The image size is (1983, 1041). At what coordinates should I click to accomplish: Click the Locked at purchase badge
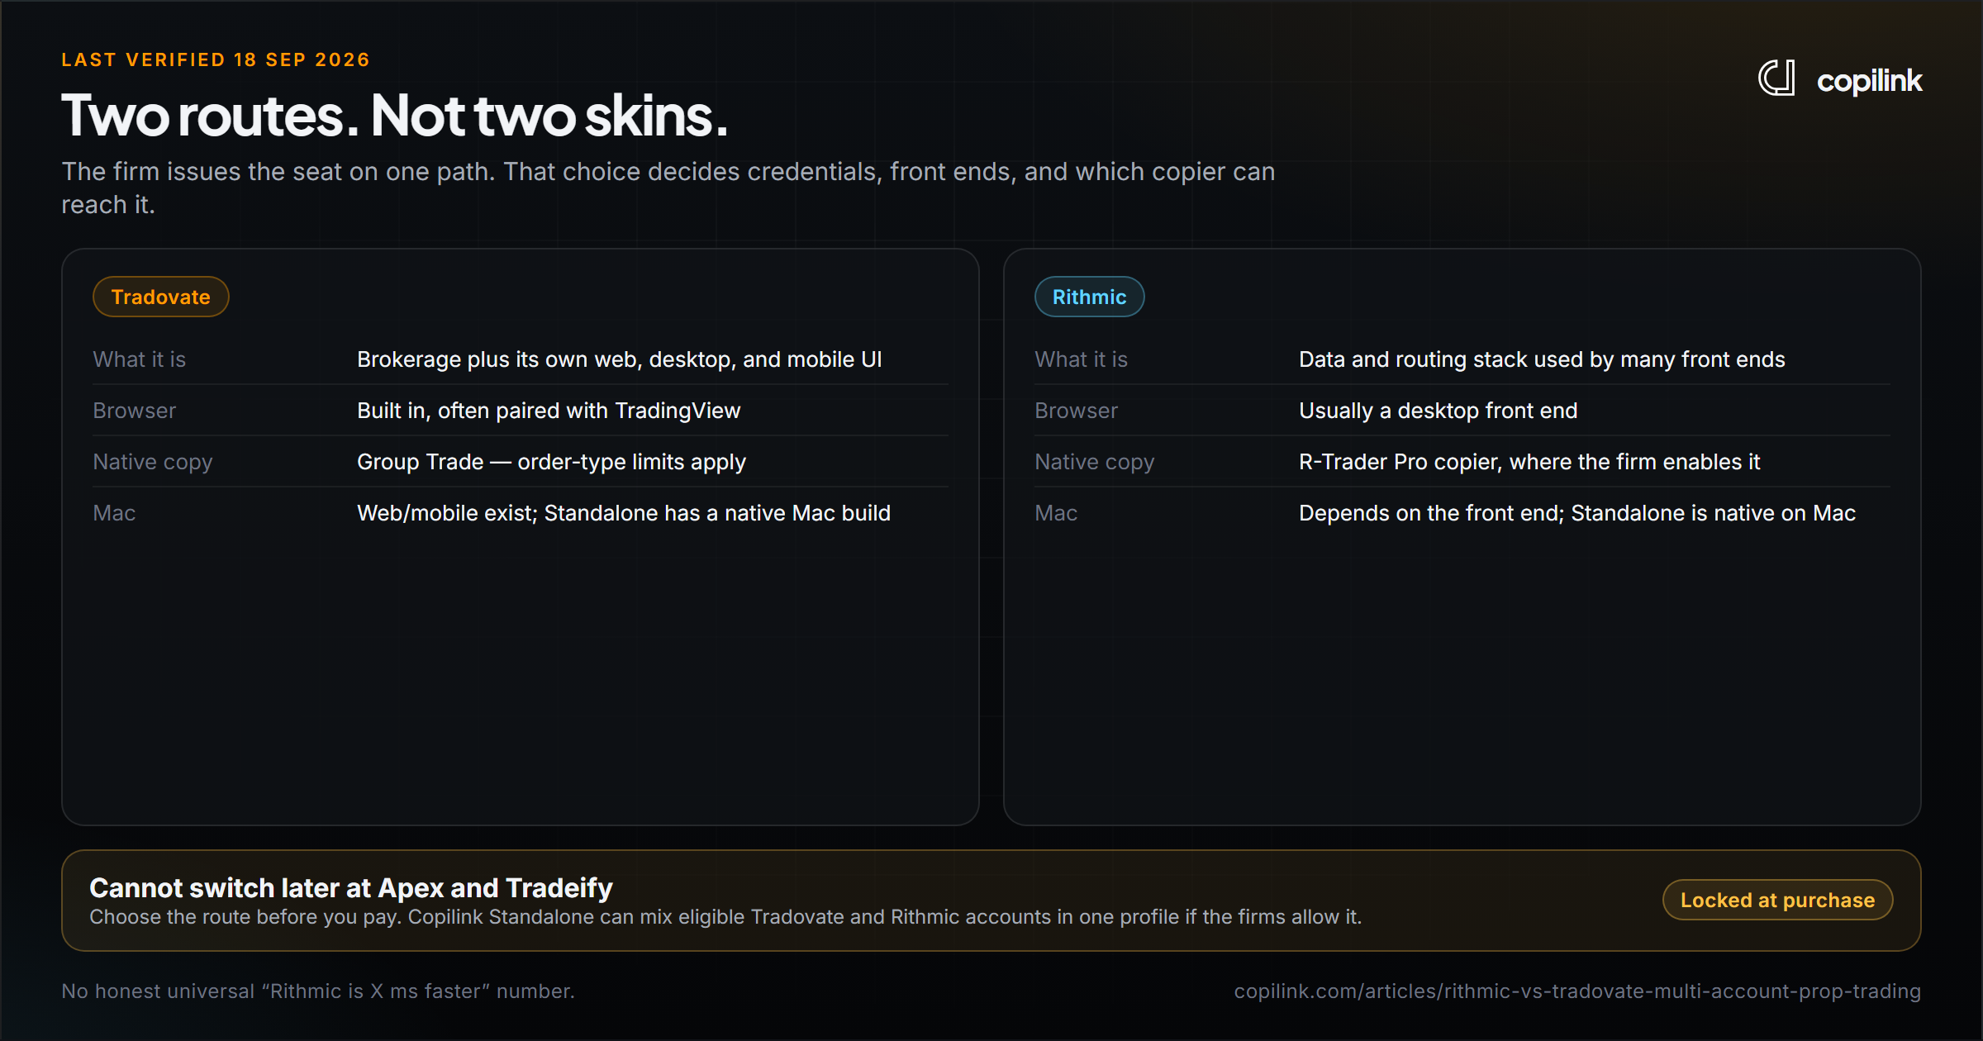tap(1777, 900)
